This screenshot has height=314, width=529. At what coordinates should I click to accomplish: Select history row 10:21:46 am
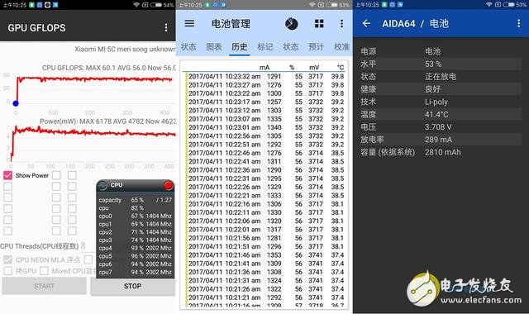point(266,255)
